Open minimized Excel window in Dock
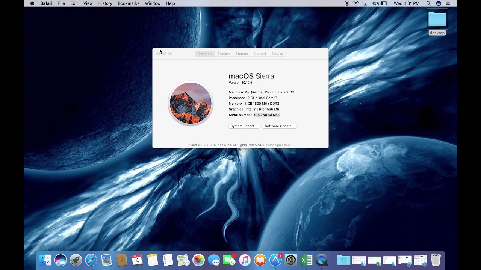The height and width of the screenshot is (270, 481). pyautogui.click(x=374, y=260)
